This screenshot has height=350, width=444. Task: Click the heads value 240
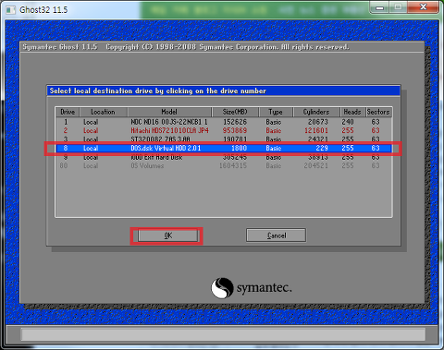click(x=348, y=122)
